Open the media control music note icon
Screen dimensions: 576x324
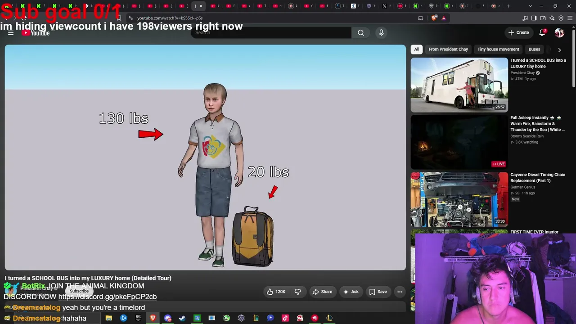[525, 18]
